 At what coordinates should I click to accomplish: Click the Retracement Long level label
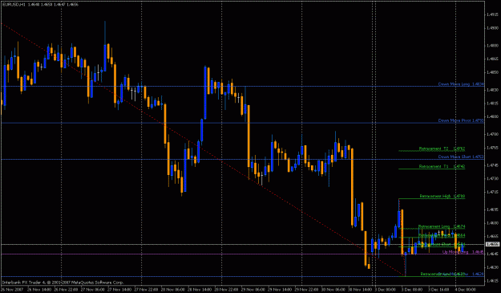[442, 226]
